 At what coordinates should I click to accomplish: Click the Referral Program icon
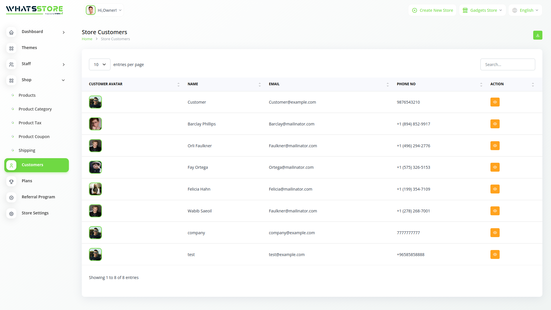(11, 198)
